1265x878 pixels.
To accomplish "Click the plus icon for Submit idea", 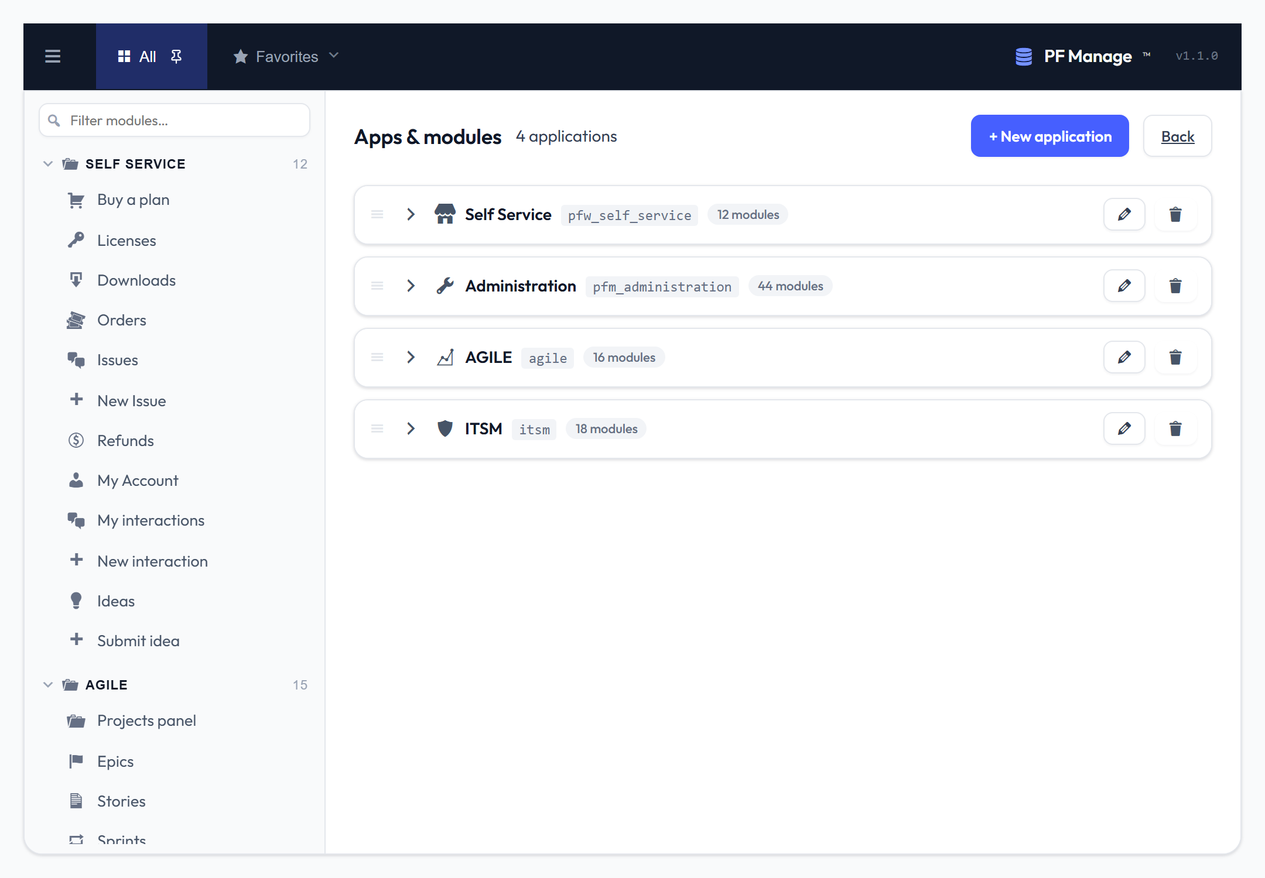I will pyautogui.click(x=76, y=640).
